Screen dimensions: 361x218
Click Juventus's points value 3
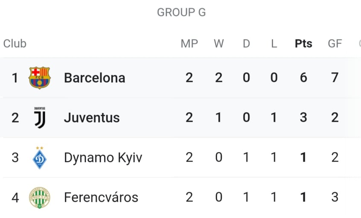[x=303, y=118]
